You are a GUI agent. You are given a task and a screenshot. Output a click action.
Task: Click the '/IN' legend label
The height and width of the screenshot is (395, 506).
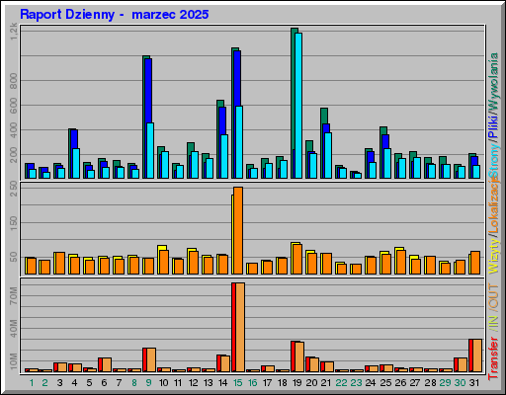coord(493,323)
